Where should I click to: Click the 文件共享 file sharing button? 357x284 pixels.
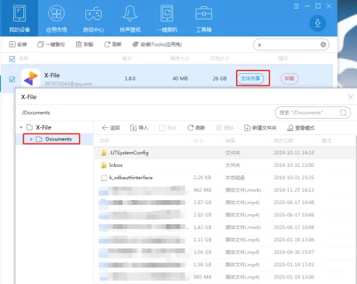pyautogui.click(x=251, y=78)
